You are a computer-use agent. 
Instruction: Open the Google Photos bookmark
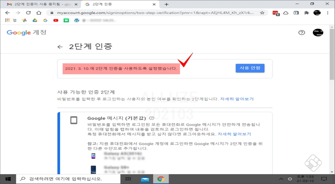24,20
